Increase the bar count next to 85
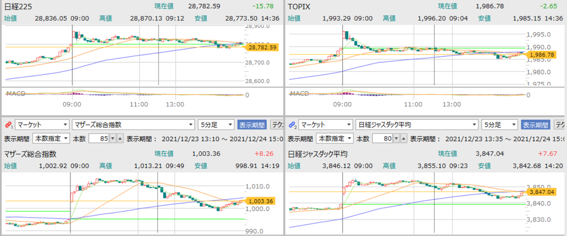 120,139
